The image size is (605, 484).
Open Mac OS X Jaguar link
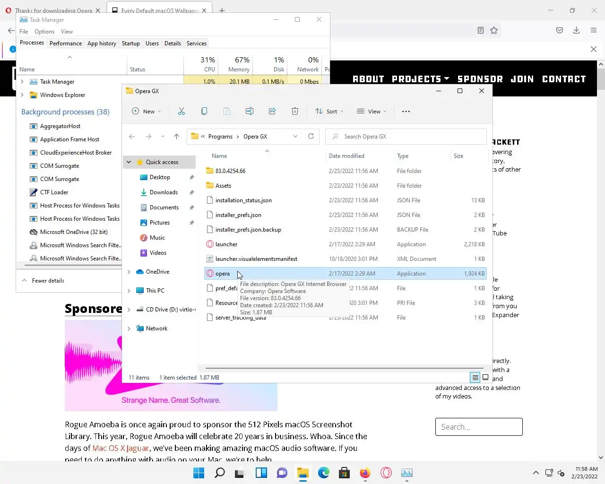click(x=121, y=448)
